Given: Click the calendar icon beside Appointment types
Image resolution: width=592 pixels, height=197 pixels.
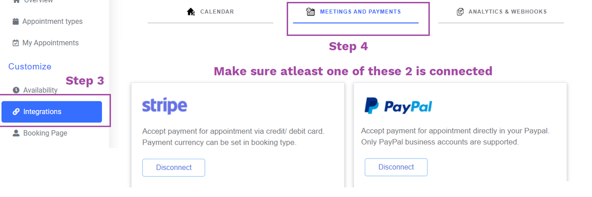Looking at the screenshot, I should pyautogui.click(x=16, y=21).
